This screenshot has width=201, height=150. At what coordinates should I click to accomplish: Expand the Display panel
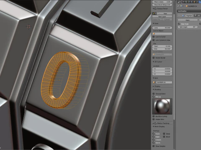click(153, 86)
